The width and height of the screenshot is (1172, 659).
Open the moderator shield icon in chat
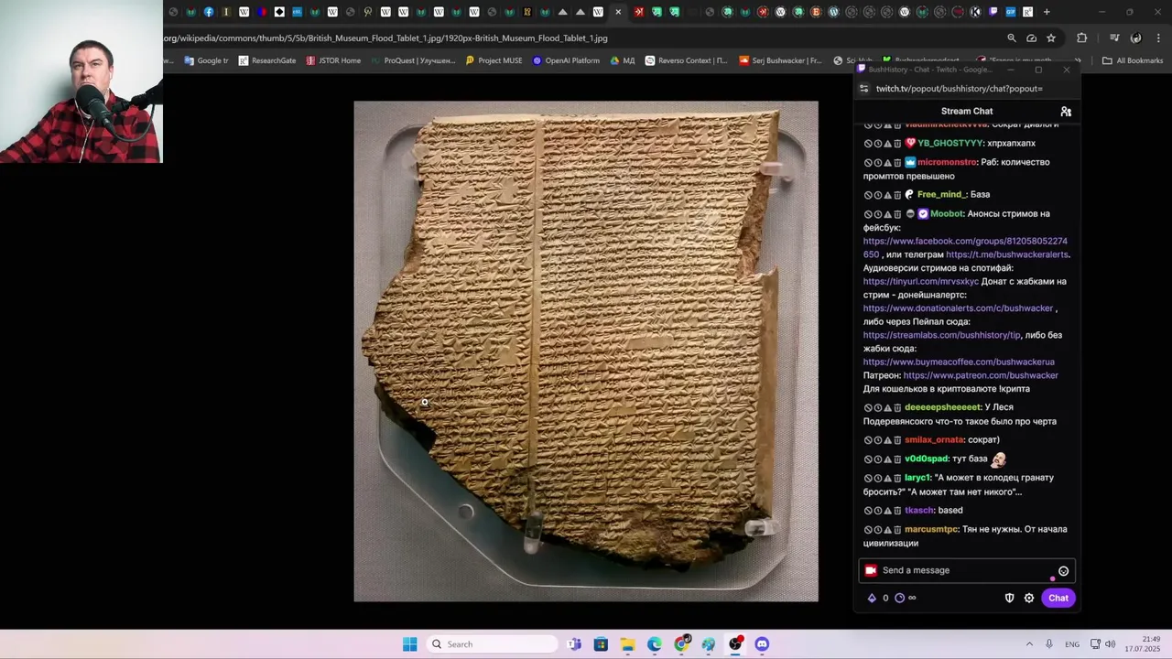[1010, 599]
